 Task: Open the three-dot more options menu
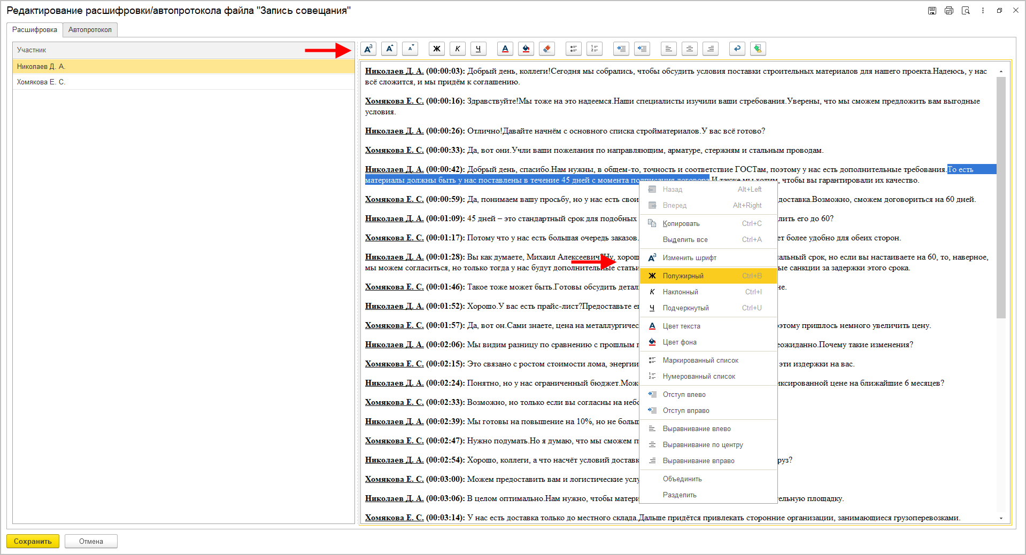983,11
